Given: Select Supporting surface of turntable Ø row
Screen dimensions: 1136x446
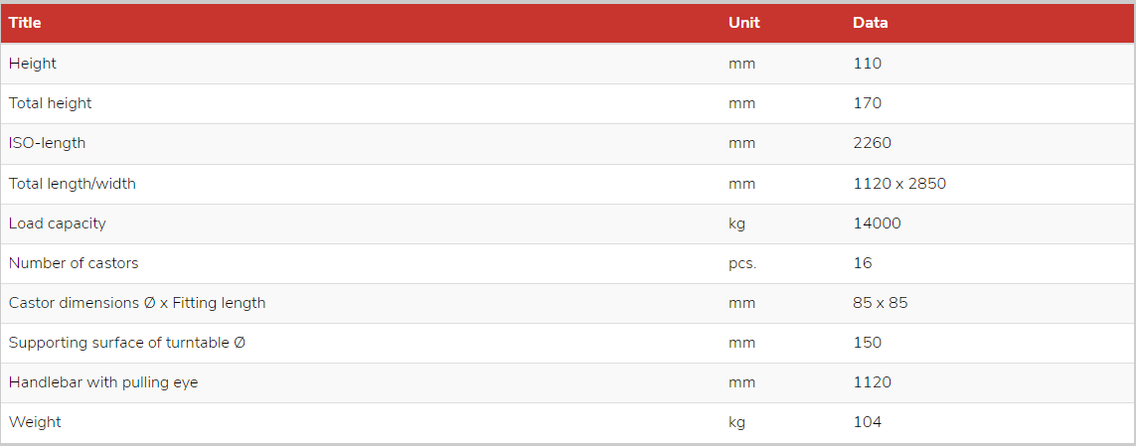Looking at the screenshot, I should (568, 343).
